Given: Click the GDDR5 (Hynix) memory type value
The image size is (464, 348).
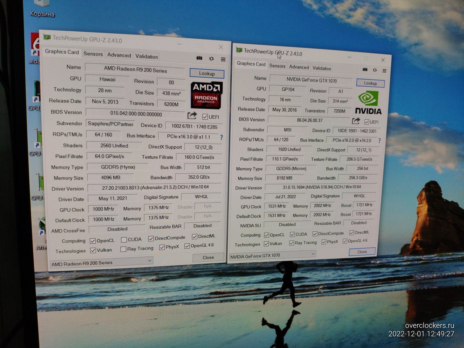Looking at the screenshot, I should (x=118, y=167).
